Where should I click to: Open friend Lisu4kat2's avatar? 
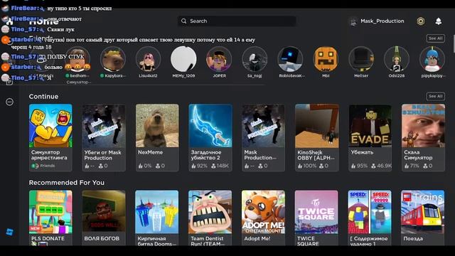click(x=149, y=59)
